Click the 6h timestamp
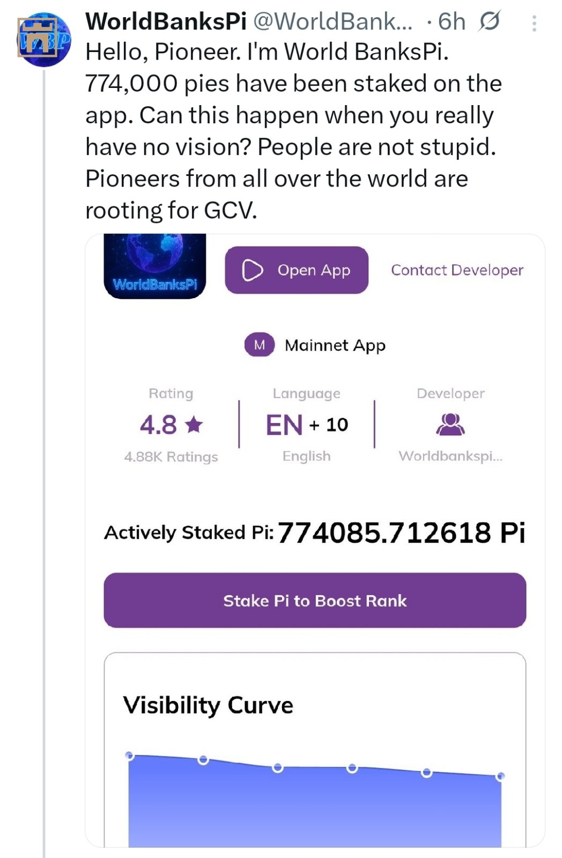 tap(452, 22)
